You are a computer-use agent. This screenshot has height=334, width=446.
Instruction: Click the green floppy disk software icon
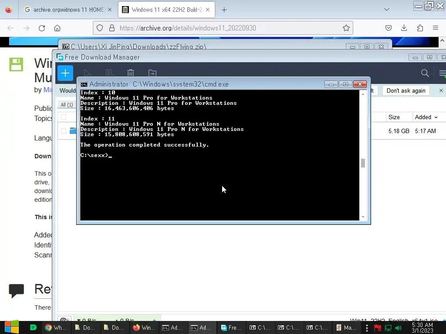16,64
